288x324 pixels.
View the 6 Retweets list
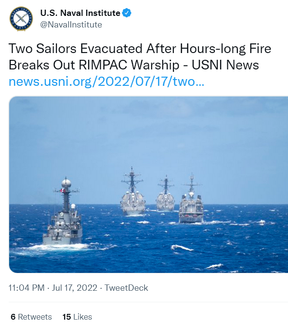tap(31, 317)
